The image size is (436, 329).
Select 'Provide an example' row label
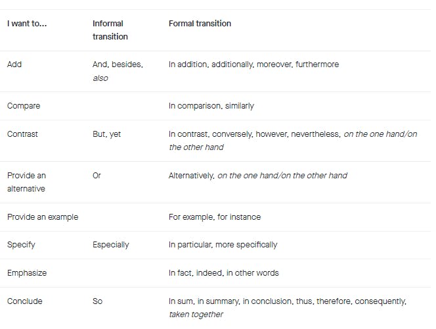pyautogui.click(x=43, y=217)
